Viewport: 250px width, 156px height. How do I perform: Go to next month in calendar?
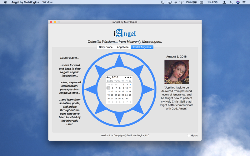(131, 77)
